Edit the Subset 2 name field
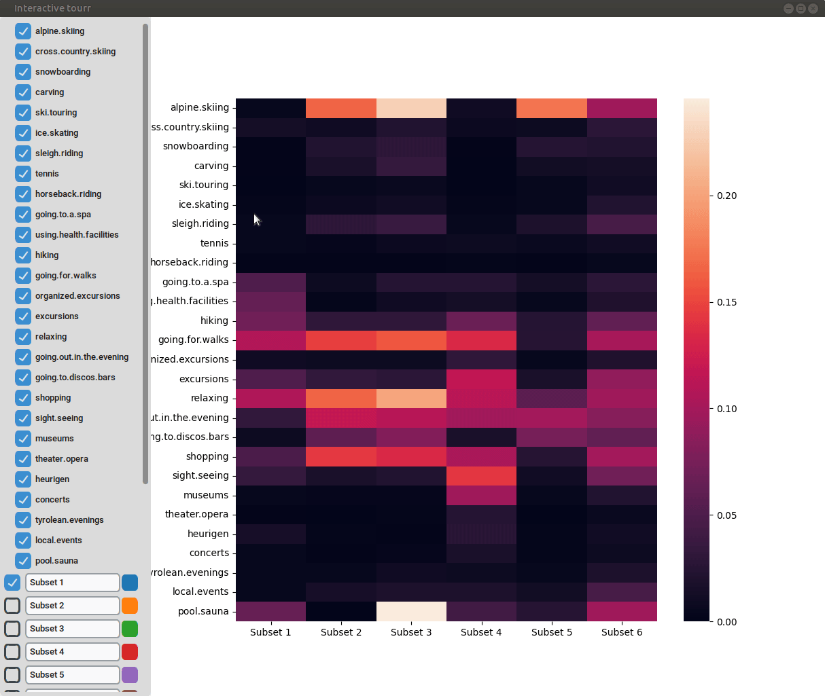 click(x=73, y=606)
